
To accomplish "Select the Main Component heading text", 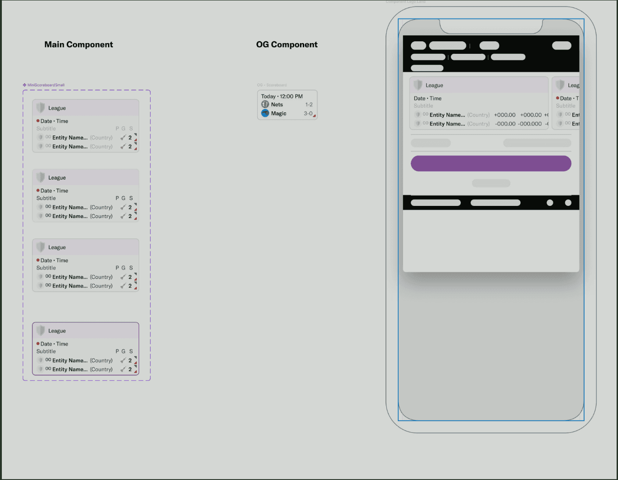I will [79, 45].
